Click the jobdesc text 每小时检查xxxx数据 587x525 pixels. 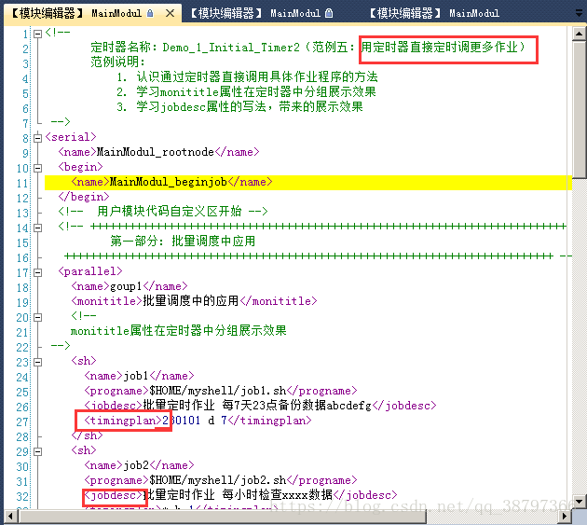[x=277, y=495]
